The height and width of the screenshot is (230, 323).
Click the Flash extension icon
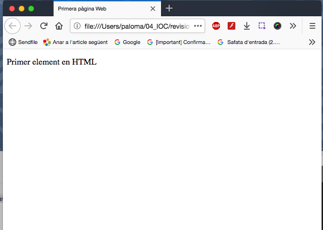[231, 26]
